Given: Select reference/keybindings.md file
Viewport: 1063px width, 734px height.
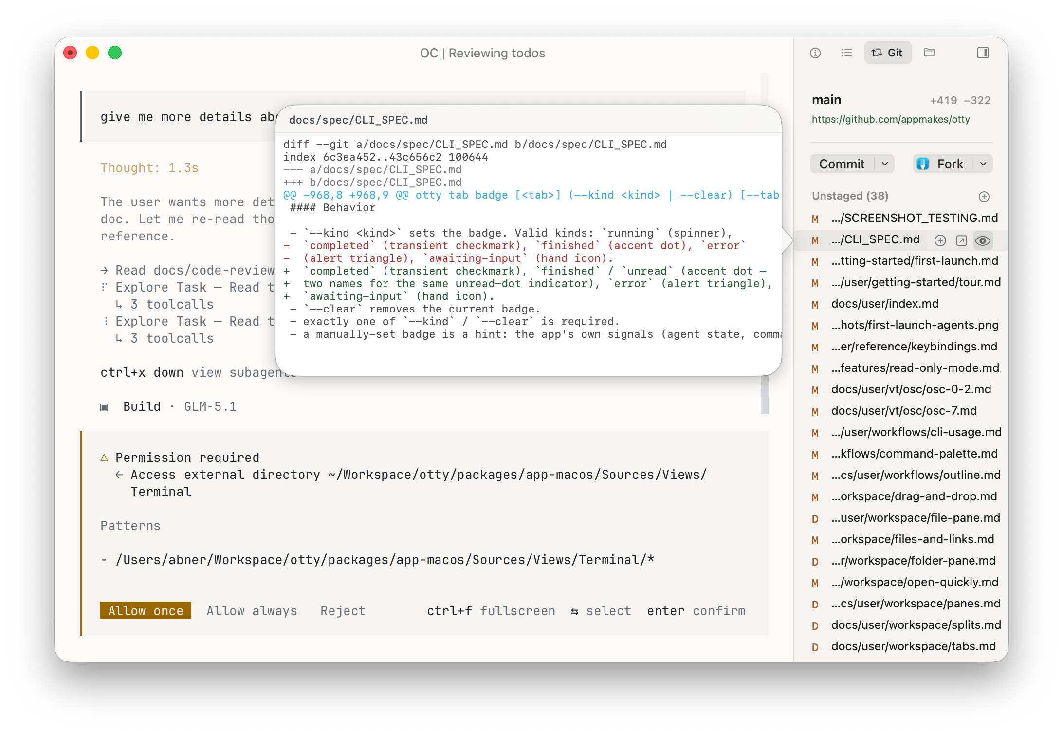Looking at the screenshot, I should coord(901,347).
